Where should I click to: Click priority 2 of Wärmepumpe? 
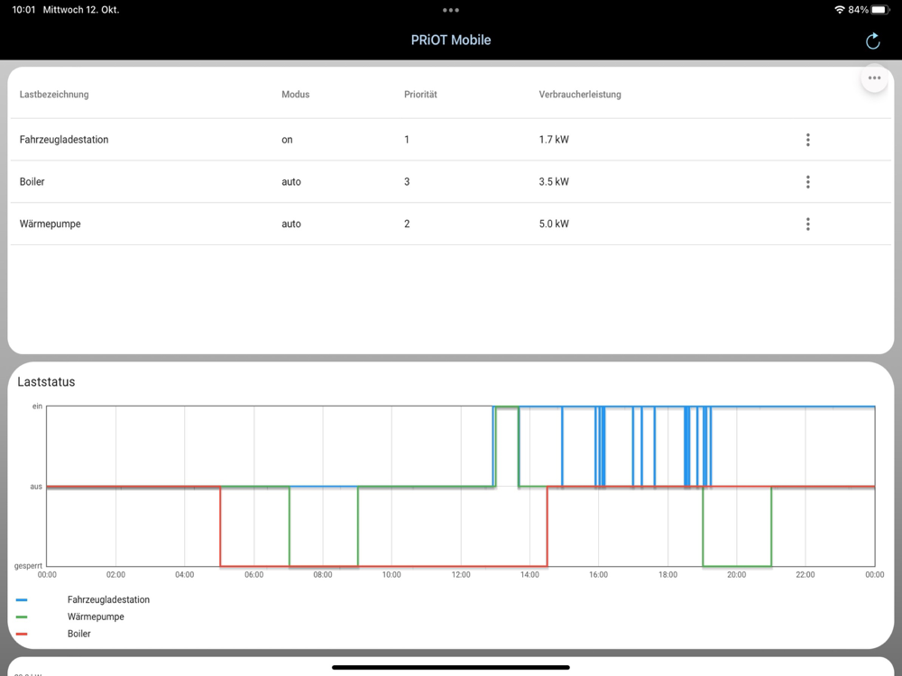pyautogui.click(x=407, y=224)
